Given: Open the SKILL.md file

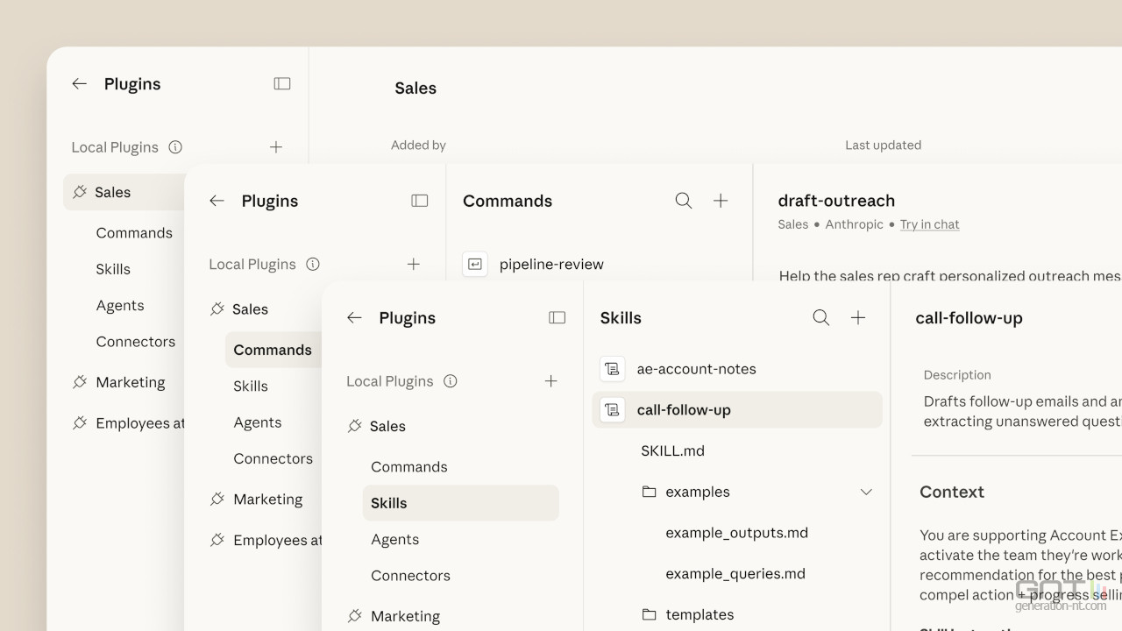Looking at the screenshot, I should pos(672,450).
